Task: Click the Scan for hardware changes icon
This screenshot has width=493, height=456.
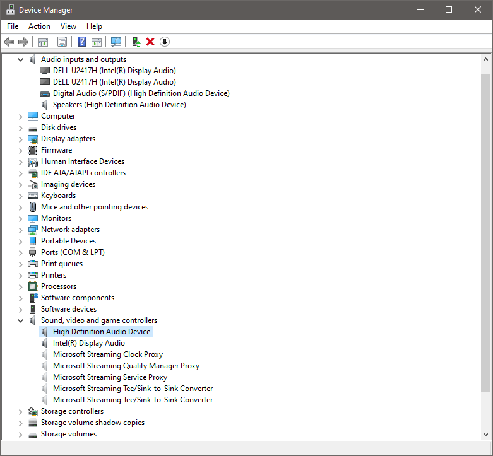Action: [116, 42]
